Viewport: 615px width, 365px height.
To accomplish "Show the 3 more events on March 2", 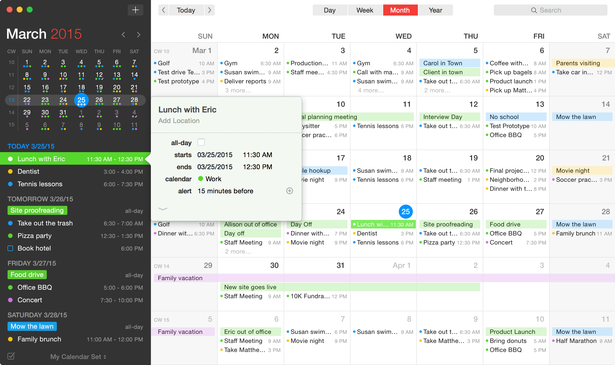I will (238, 90).
